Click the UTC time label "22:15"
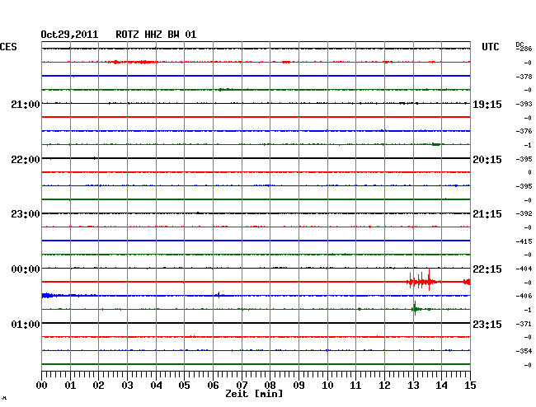536x407 pixels. pyautogui.click(x=487, y=269)
